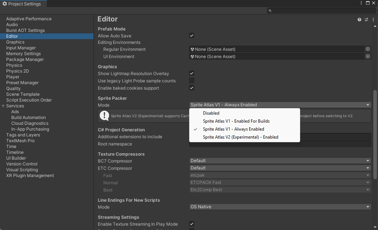
Task: Click the gear icon on the Project Settings tab
Action: click(x=5, y=4)
